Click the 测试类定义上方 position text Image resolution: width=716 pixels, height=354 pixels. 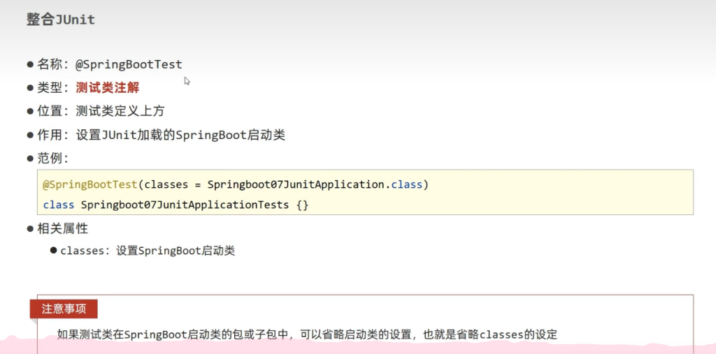(x=120, y=112)
